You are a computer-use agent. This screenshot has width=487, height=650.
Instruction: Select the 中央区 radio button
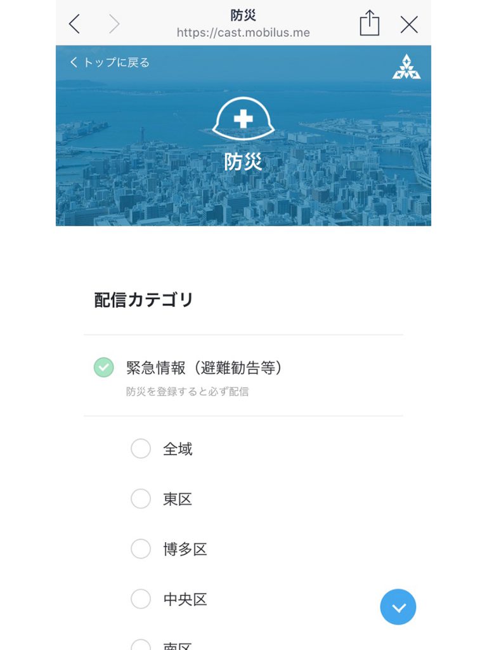[141, 599]
